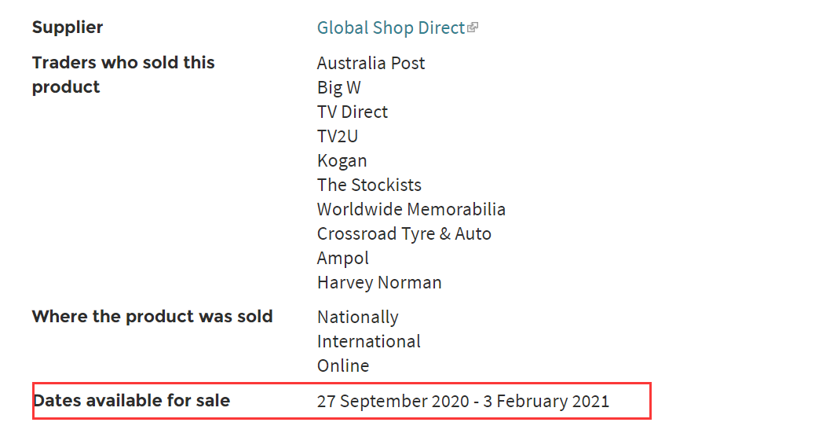Click the Where the product was sold label
Image resolution: width=837 pixels, height=426 pixels.
click(x=152, y=317)
